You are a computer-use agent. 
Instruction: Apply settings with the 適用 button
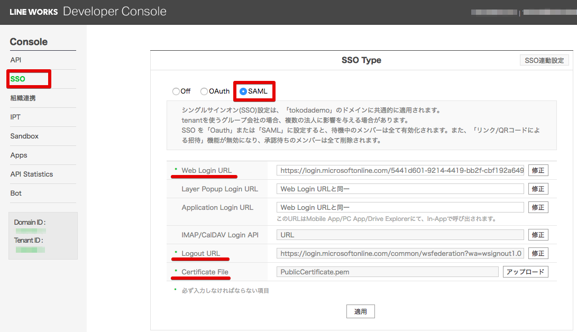(x=360, y=311)
